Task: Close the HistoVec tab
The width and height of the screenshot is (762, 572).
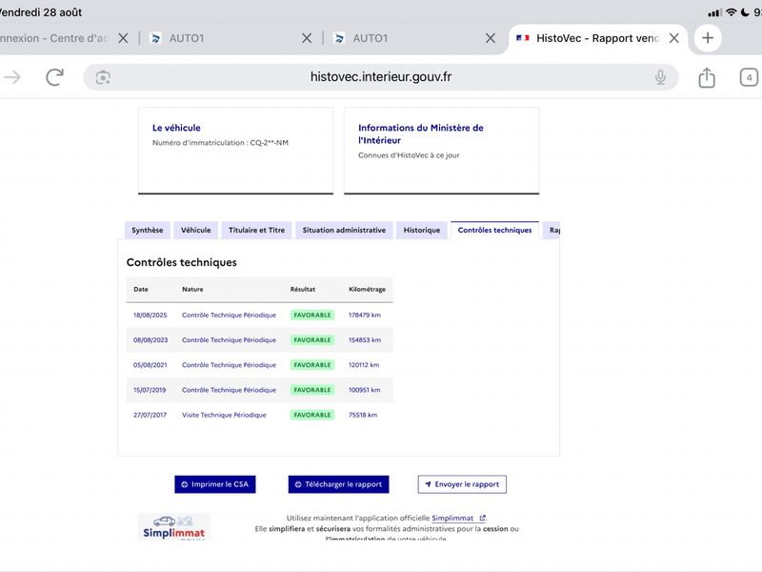Action: click(x=674, y=38)
